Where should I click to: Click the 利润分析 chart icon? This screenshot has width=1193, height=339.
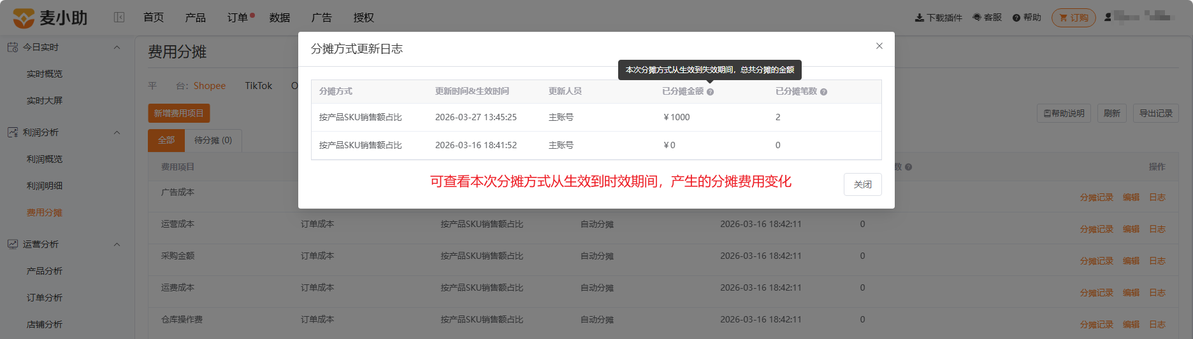click(x=13, y=132)
